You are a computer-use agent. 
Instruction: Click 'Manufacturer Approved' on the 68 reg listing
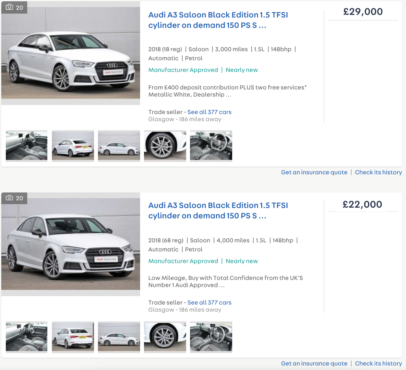[x=183, y=261]
